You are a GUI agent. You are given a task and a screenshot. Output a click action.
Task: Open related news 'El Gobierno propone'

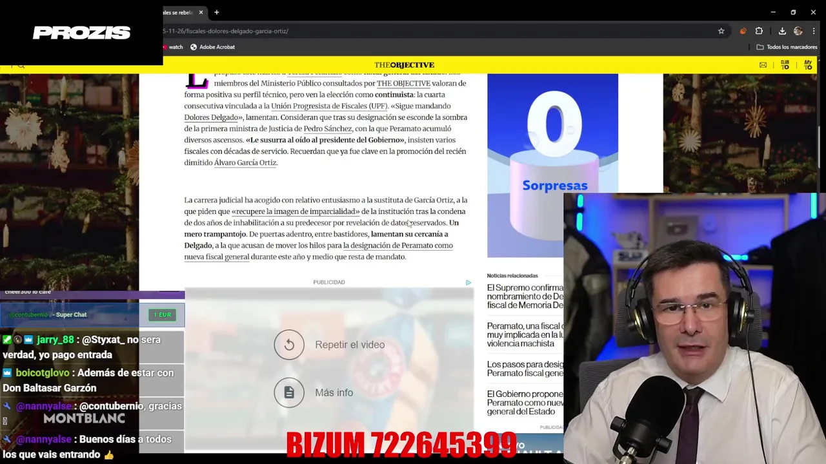[x=525, y=403]
